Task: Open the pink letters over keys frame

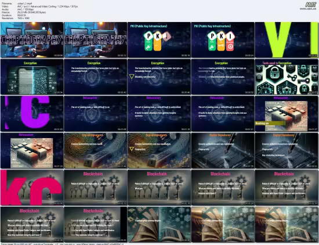Action: coord(32,188)
